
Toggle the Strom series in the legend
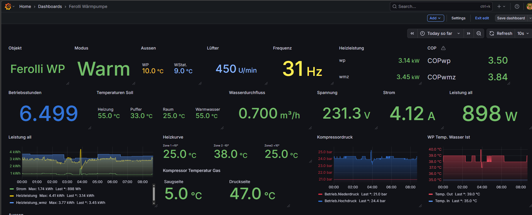pos(21,189)
